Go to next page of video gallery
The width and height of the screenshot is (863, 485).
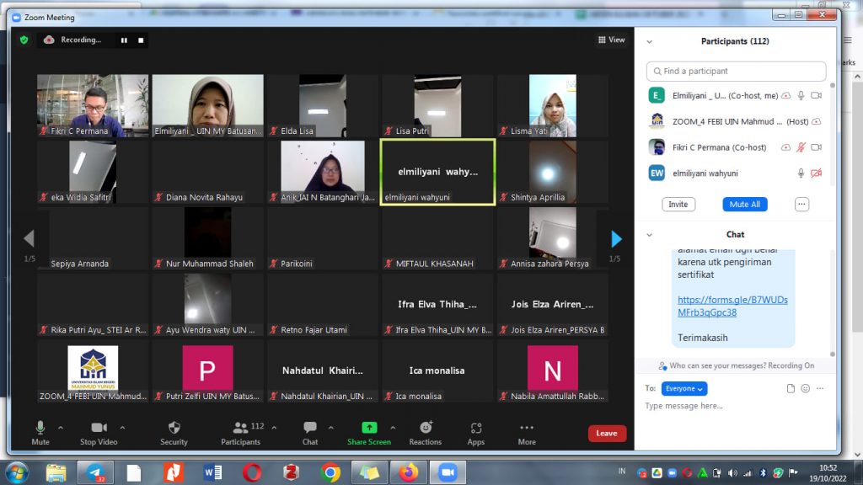tap(616, 238)
